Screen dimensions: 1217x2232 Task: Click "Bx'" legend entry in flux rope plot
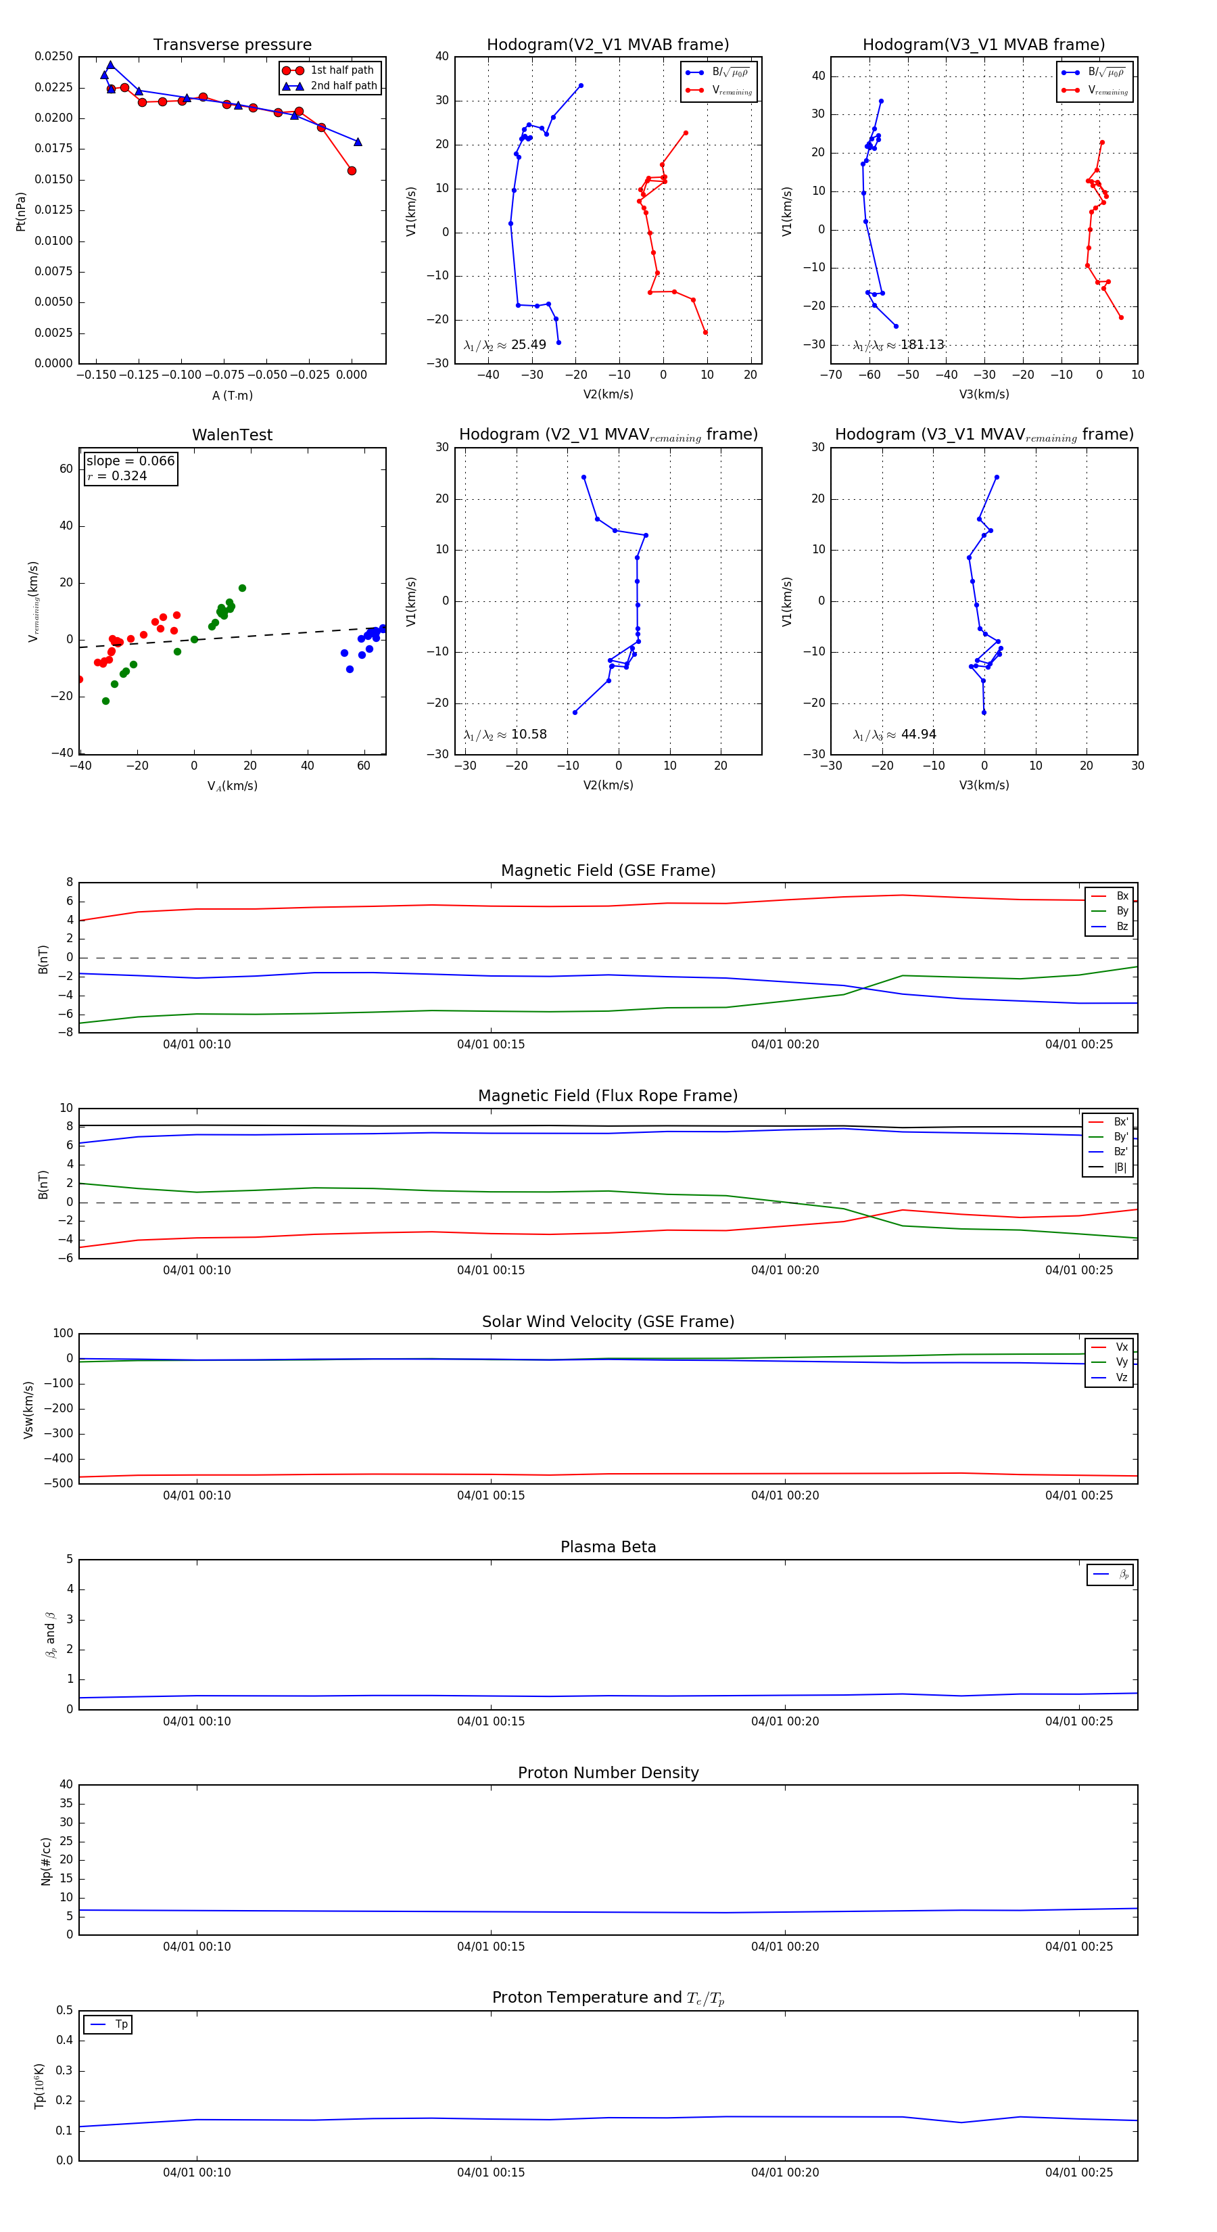tap(1108, 1121)
